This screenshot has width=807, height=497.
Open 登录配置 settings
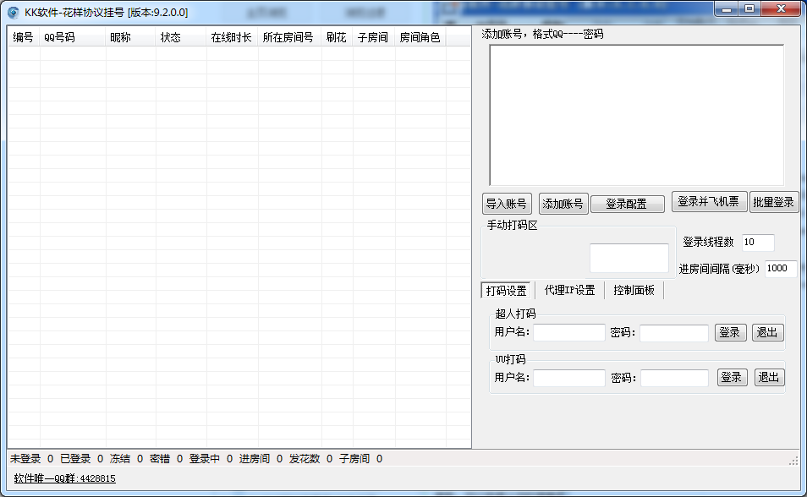[x=627, y=204]
